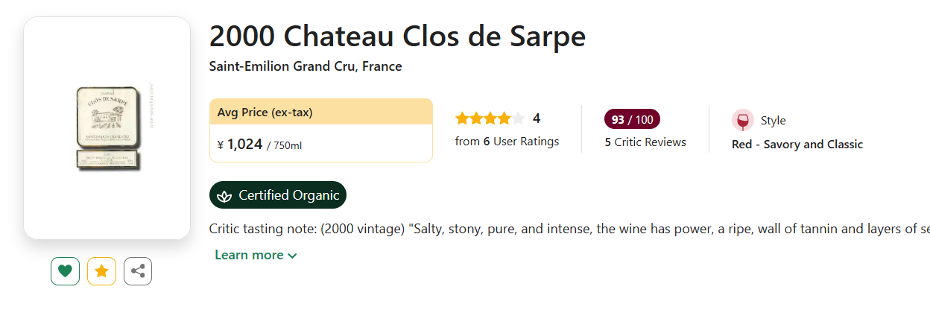930x310 pixels.
Task: Click the leaf icon in Certified Organic badge
Action: pyautogui.click(x=224, y=195)
